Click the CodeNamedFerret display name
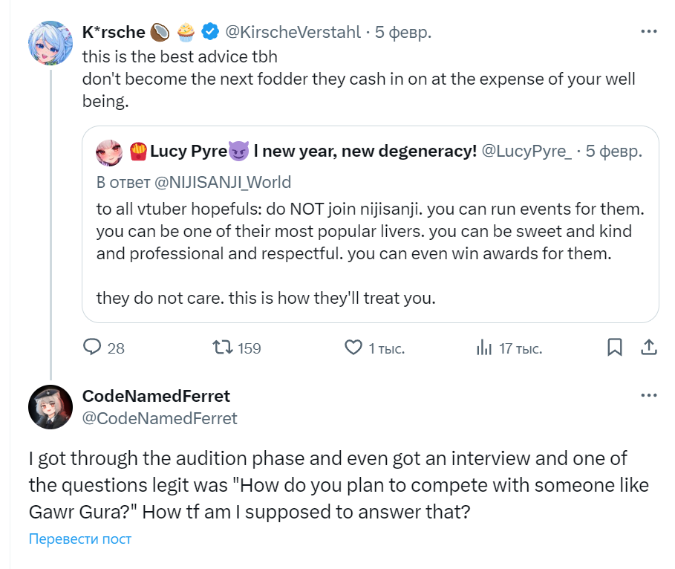 click(156, 396)
